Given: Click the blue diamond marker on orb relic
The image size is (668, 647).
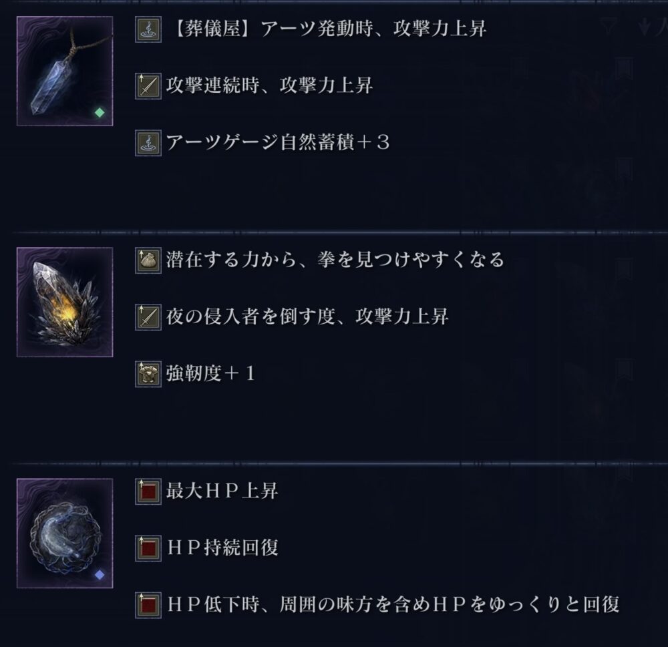Looking at the screenshot, I should point(100,575).
